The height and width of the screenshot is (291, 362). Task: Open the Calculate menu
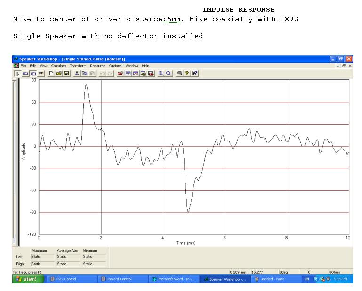[x=58, y=66]
